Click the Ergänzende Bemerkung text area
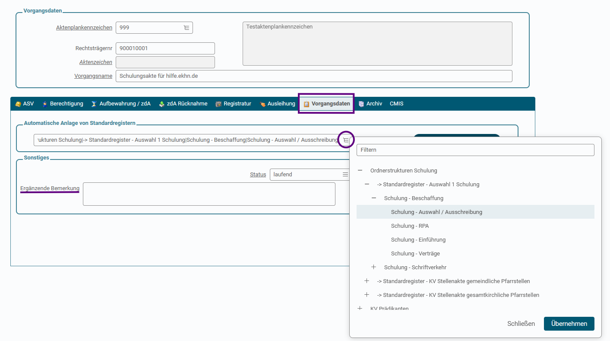610x341 pixels. pyautogui.click(x=209, y=194)
